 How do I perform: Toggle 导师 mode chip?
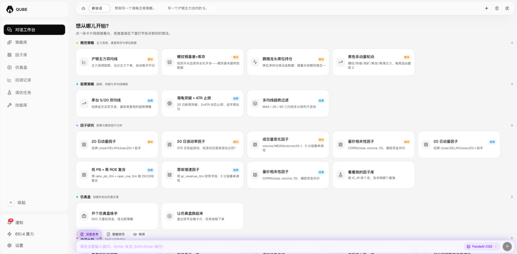click(138, 234)
